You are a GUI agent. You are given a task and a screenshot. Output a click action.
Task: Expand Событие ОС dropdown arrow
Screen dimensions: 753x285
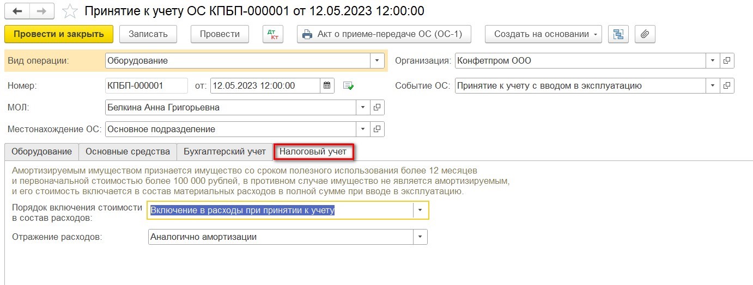pyautogui.click(x=713, y=85)
